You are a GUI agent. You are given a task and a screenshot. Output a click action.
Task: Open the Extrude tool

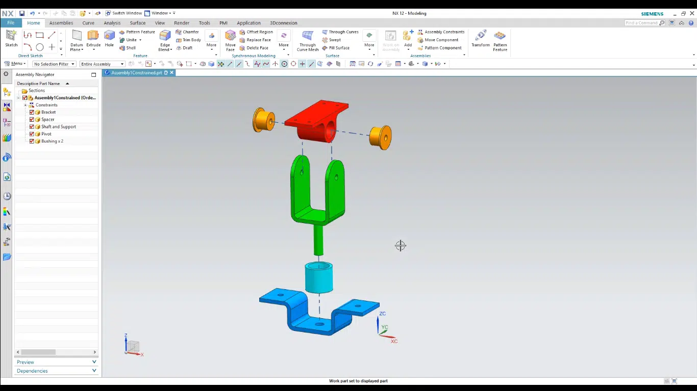coord(93,38)
